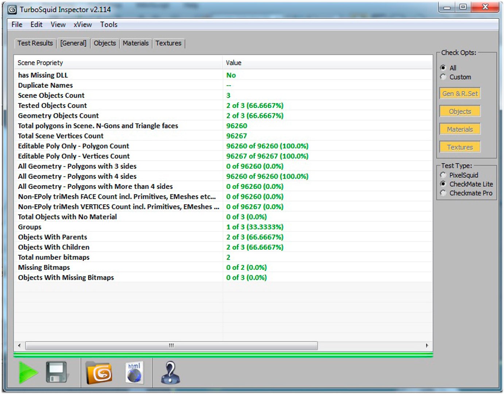The image size is (504, 394).
Task: Click the value '1 of 3 (33.3333%)'
Action: pos(255,227)
